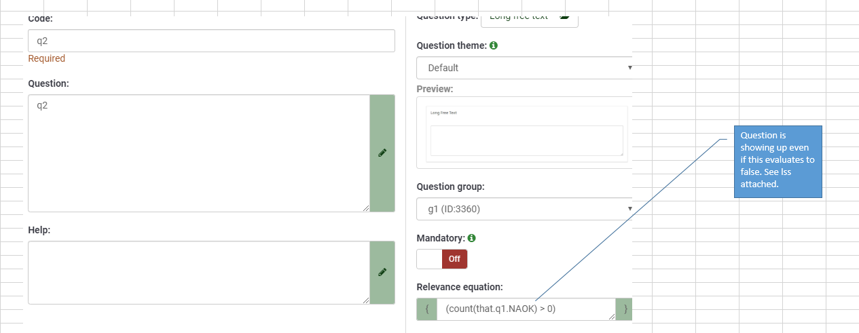Click the pencil icon beside the Help box
Viewport: 859px width, 333px height.
pos(382,273)
